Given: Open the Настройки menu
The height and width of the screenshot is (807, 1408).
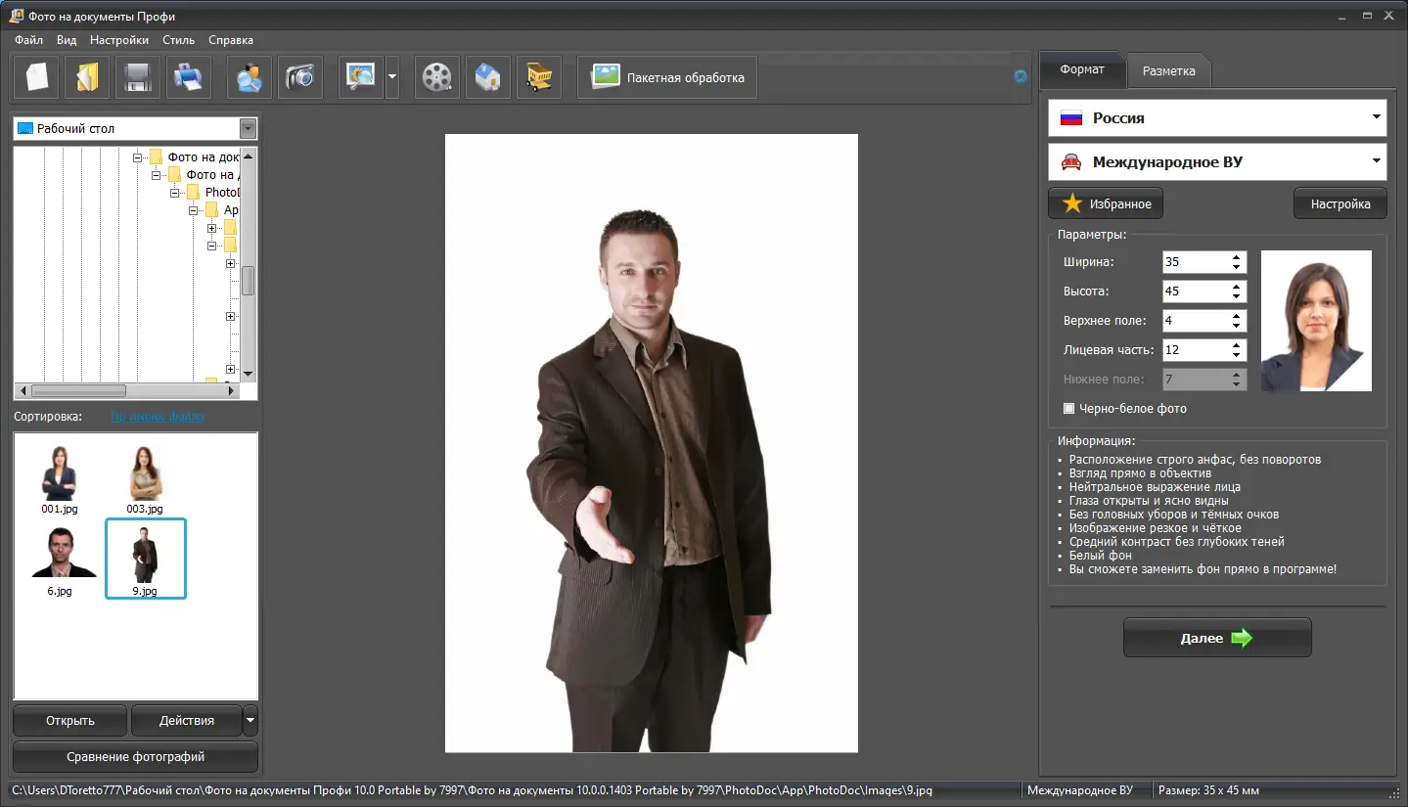Looking at the screenshot, I should (119, 40).
